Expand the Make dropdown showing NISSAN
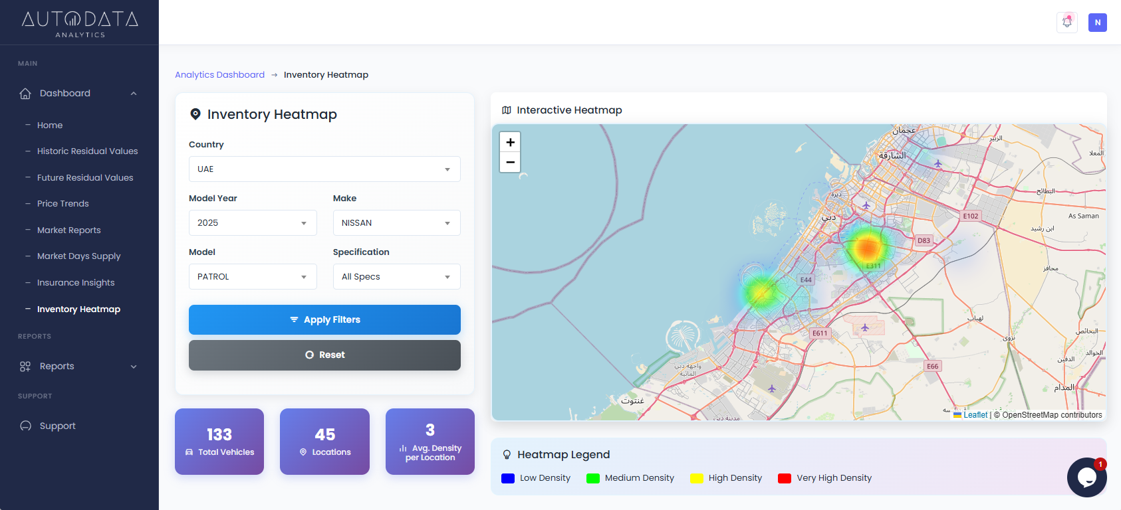This screenshot has height=510, width=1121. (396, 223)
